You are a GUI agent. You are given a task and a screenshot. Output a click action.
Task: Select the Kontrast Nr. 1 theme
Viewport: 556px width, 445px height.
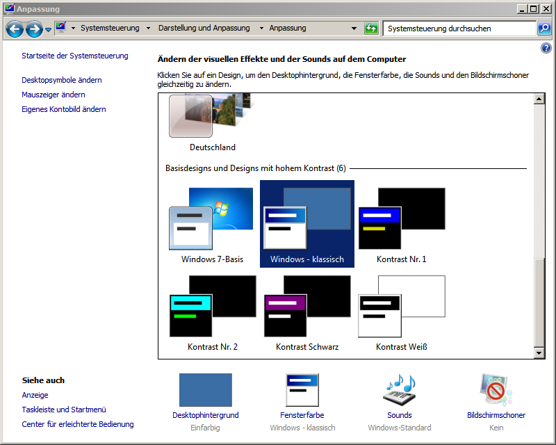pyautogui.click(x=402, y=224)
